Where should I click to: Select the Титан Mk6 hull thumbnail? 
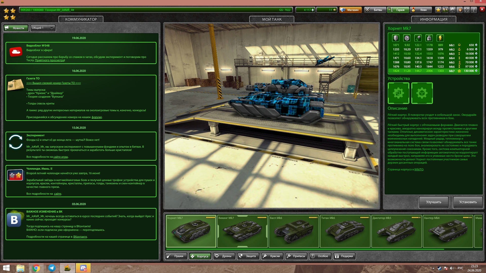[345, 231]
